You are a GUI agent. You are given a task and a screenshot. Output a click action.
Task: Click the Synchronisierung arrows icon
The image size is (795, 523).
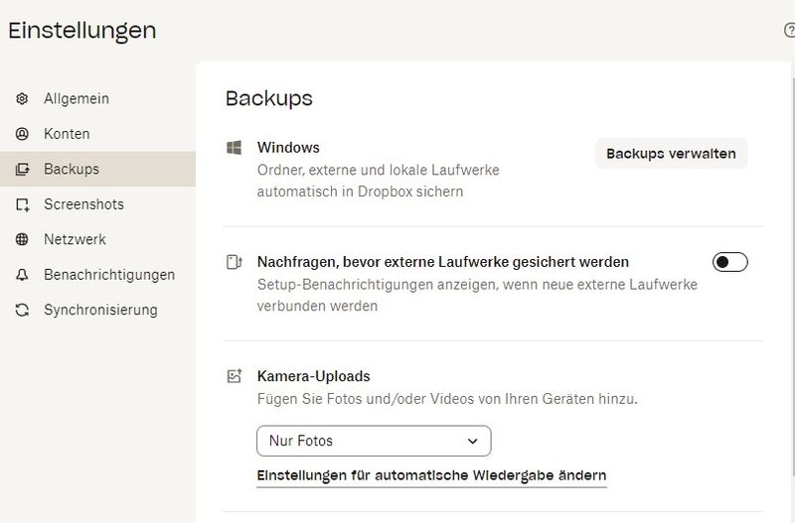(x=22, y=310)
